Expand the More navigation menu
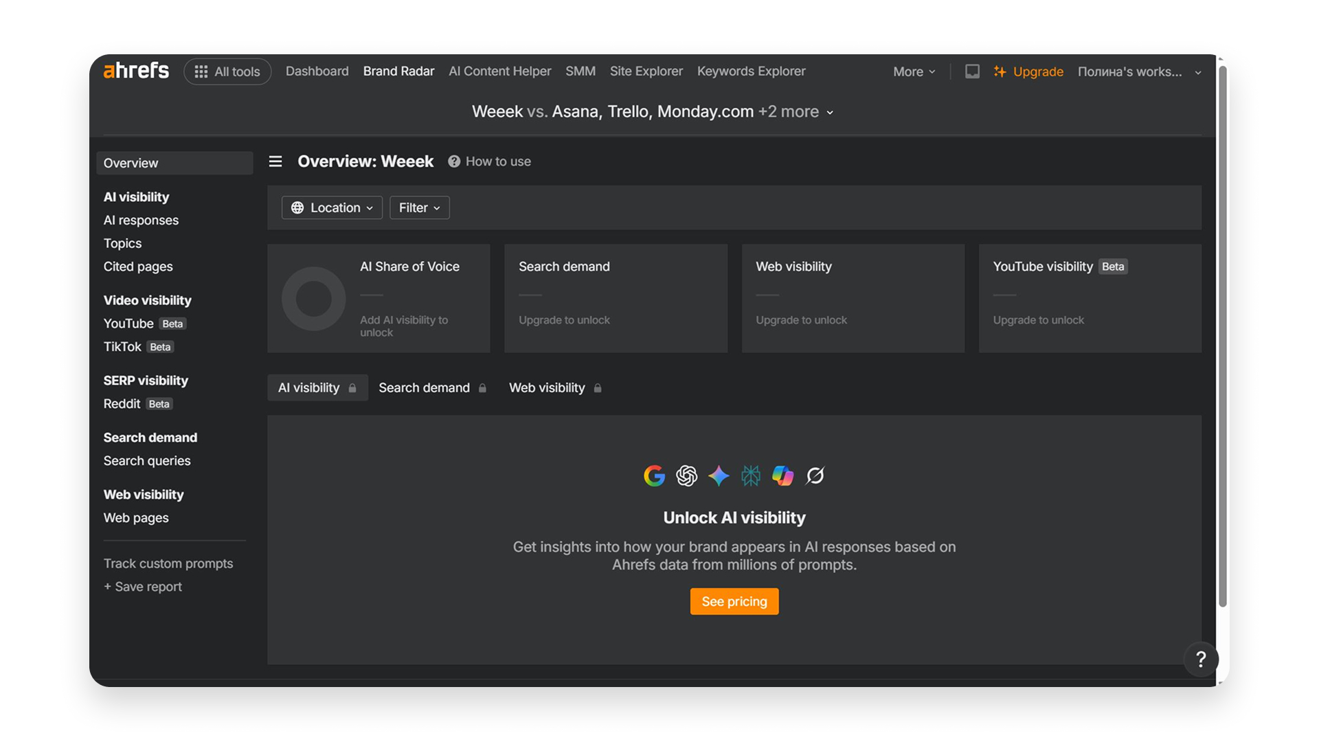1319x742 pixels. coord(914,71)
